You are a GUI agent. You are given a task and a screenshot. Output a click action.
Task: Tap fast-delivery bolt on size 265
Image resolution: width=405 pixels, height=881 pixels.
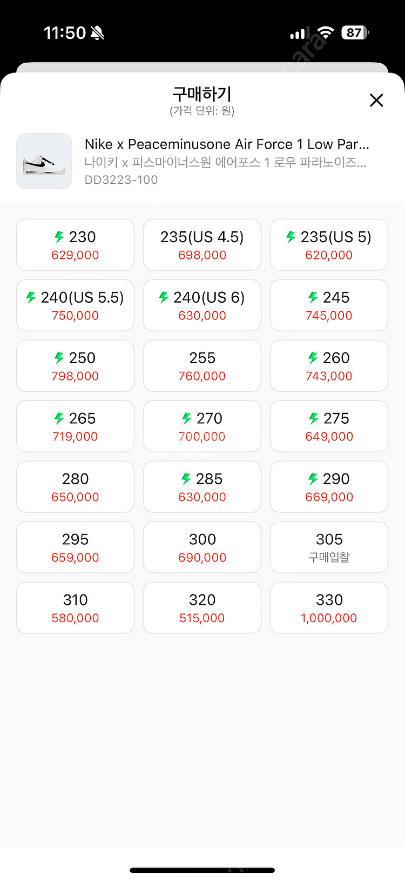click(x=59, y=418)
